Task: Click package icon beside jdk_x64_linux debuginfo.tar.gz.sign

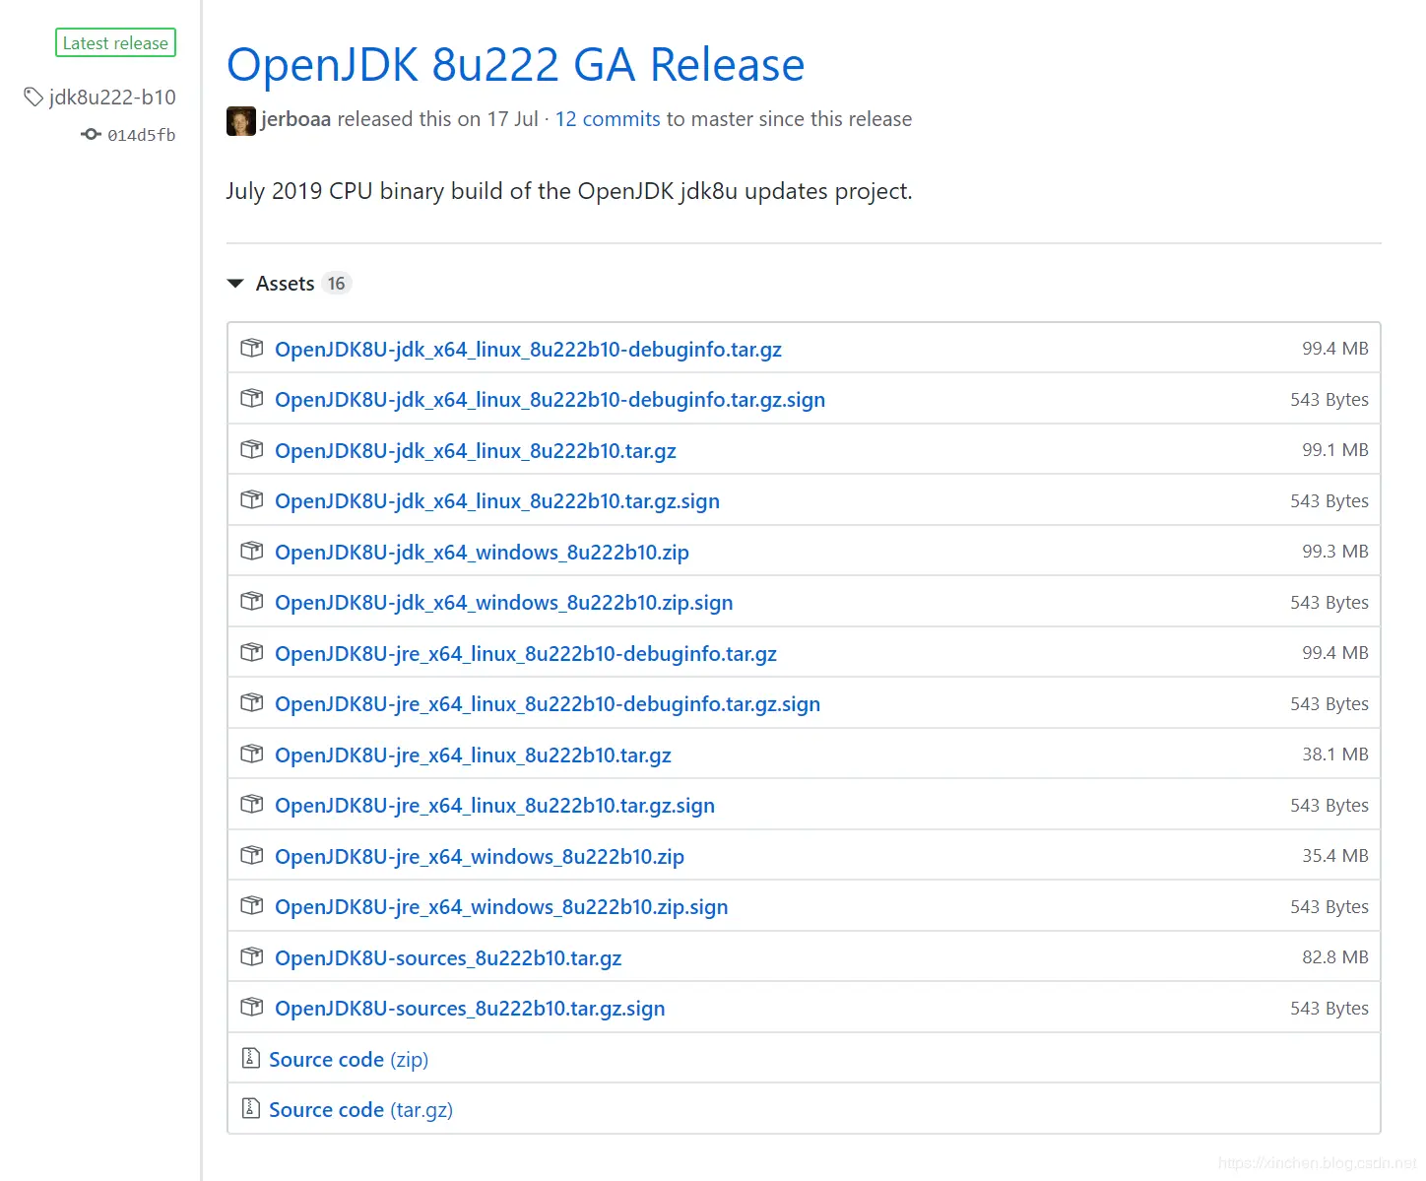Action: click(252, 398)
